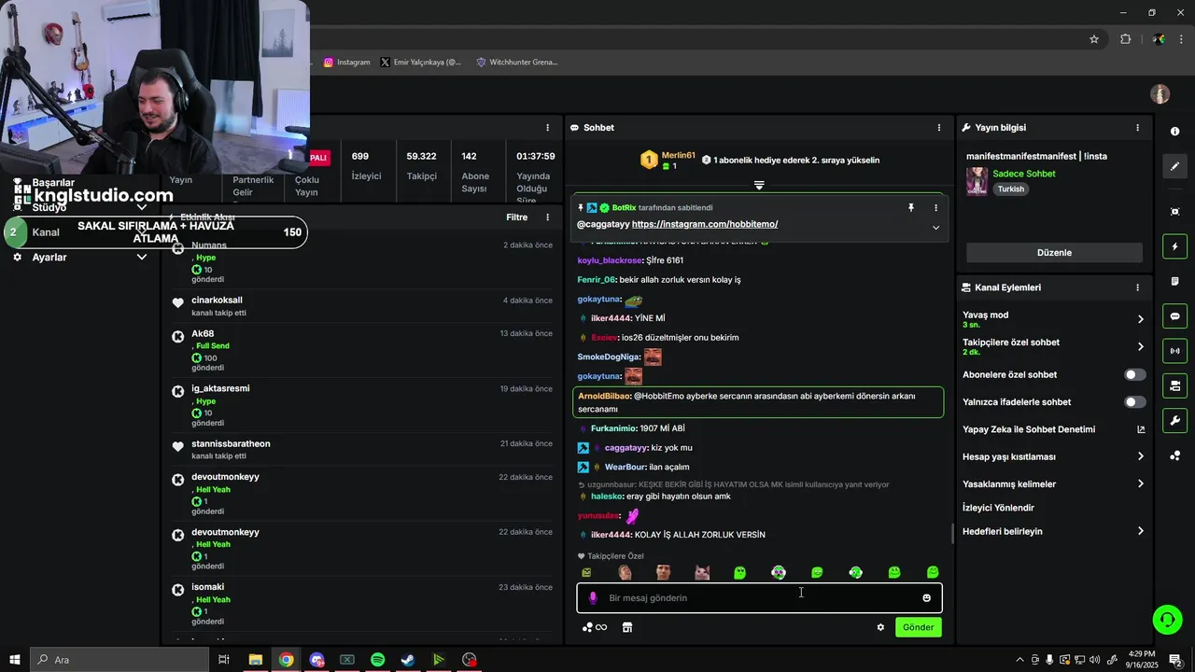Open the info icon in right sidebar
1195x672 pixels.
[1174, 132]
